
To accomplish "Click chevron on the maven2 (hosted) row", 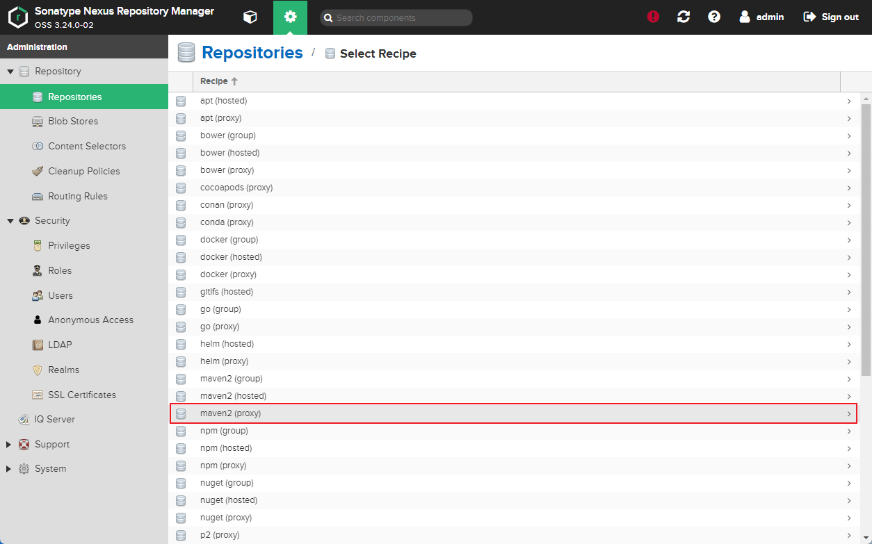I will pyautogui.click(x=849, y=396).
